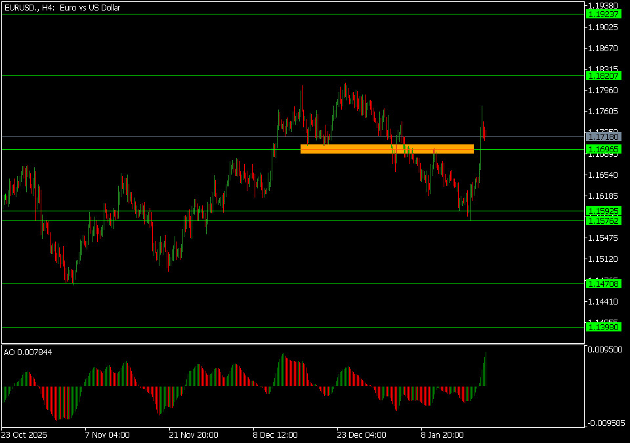Select the 8 Jan 20:00 time label
Screen dimensions: 630x443
click(443, 434)
